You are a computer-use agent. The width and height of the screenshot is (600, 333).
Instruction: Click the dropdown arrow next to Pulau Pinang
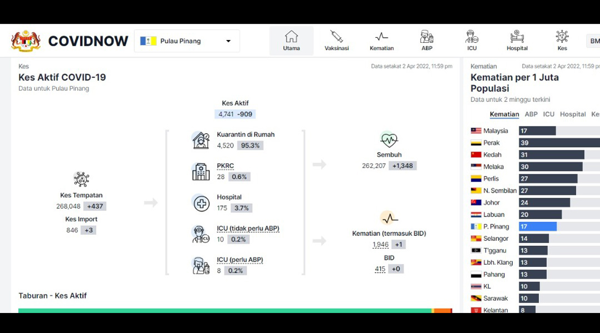[x=228, y=41]
